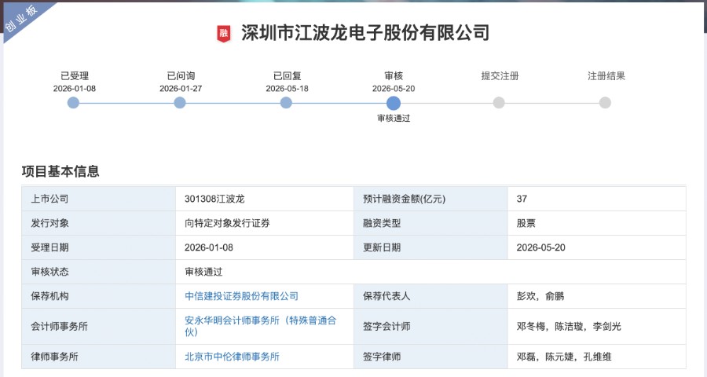Open the 安永华明会计师事务所 link
Viewport: 707px width, 377px height.
pyautogui.click(x=260, y=326)
